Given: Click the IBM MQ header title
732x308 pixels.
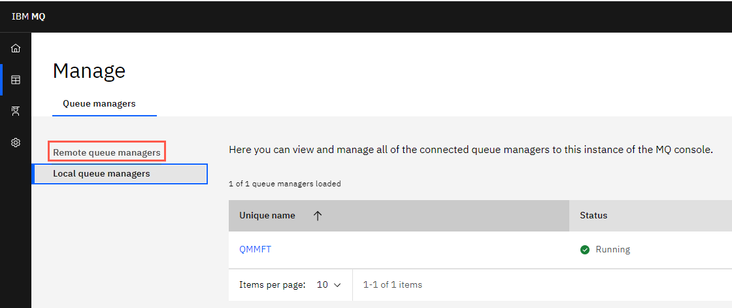Looking at the screenshot, I should pos(29,16).
